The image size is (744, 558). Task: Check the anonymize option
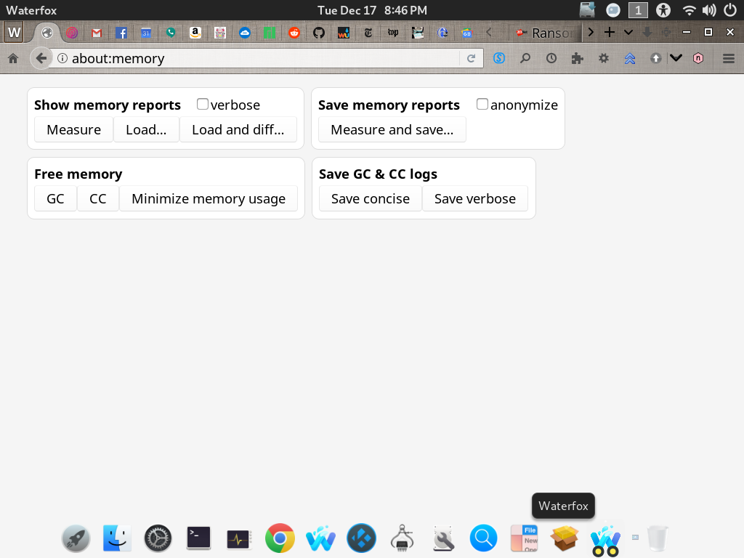[482, 104]
